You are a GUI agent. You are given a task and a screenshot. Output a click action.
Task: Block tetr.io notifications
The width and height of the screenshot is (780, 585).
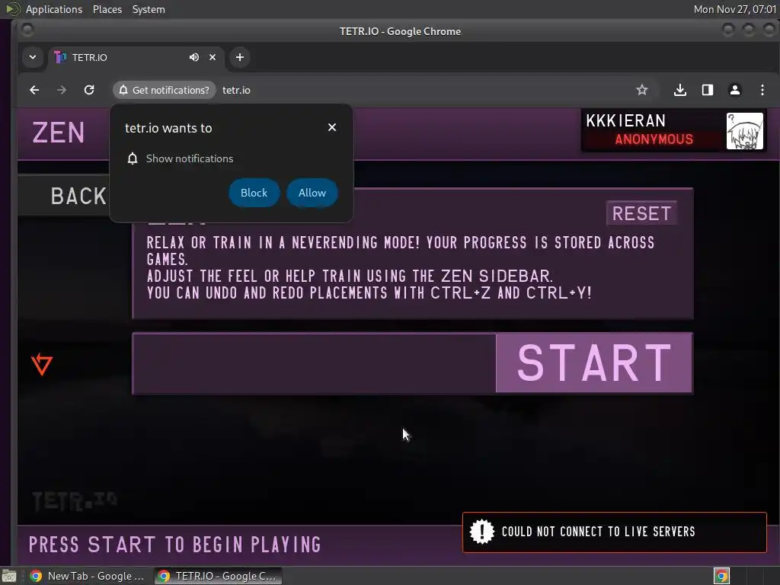254,193
